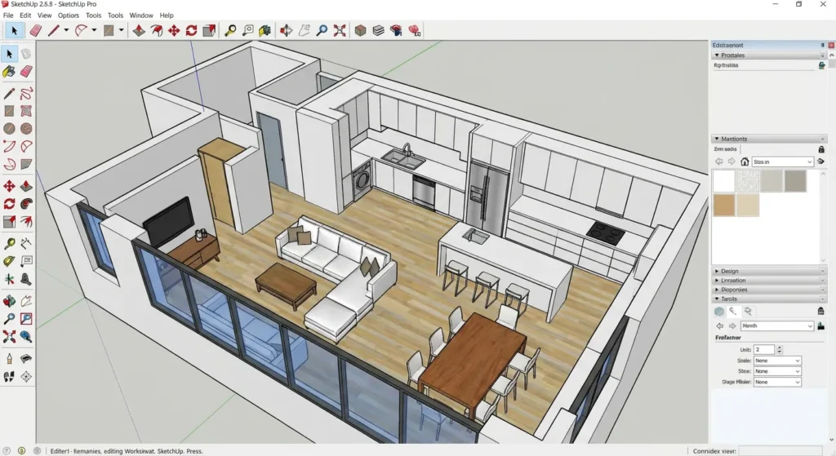The width and height of the screenshot is (836, 456).
Task: Open the line tool dropdown arrow
Action: (x=66, y=30)
